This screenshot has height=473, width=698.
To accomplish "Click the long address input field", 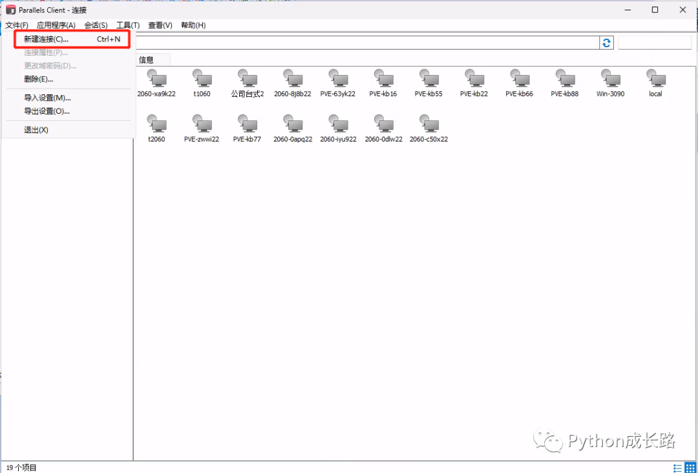I will pos(367,43).
